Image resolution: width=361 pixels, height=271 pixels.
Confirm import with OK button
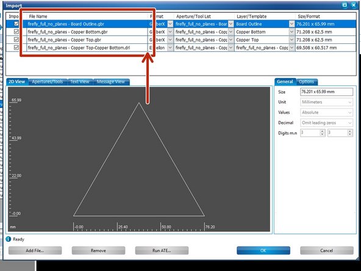pos(263,250)
